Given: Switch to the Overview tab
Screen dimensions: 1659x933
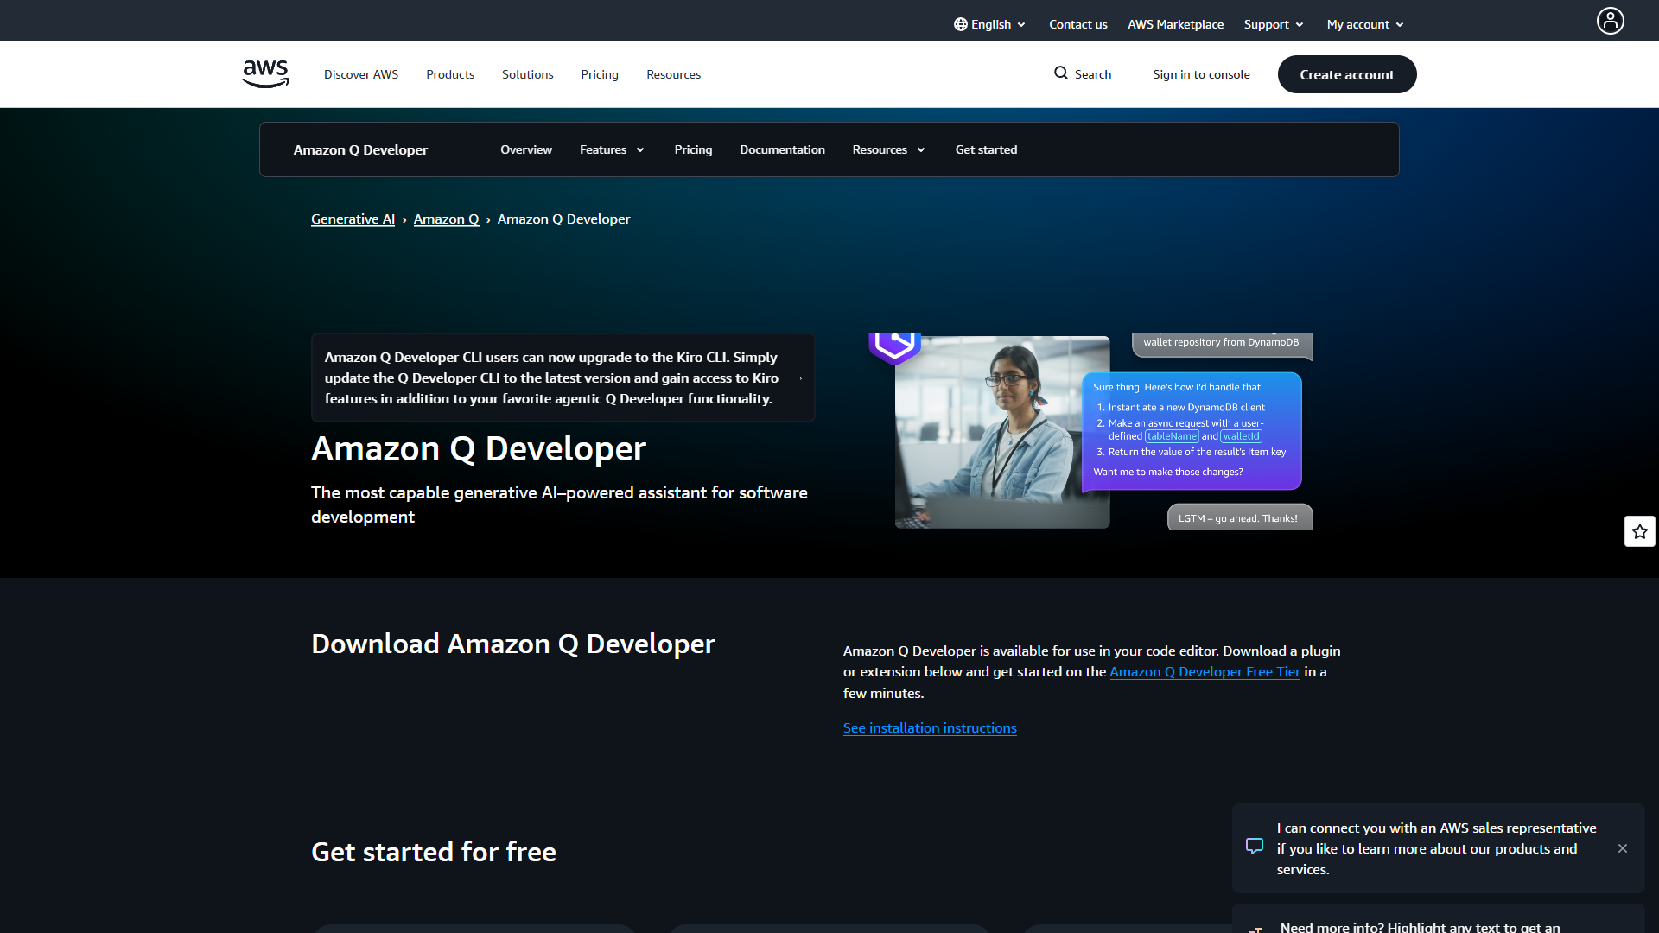Looking at the screenshot, I should (x=525, y=149).
